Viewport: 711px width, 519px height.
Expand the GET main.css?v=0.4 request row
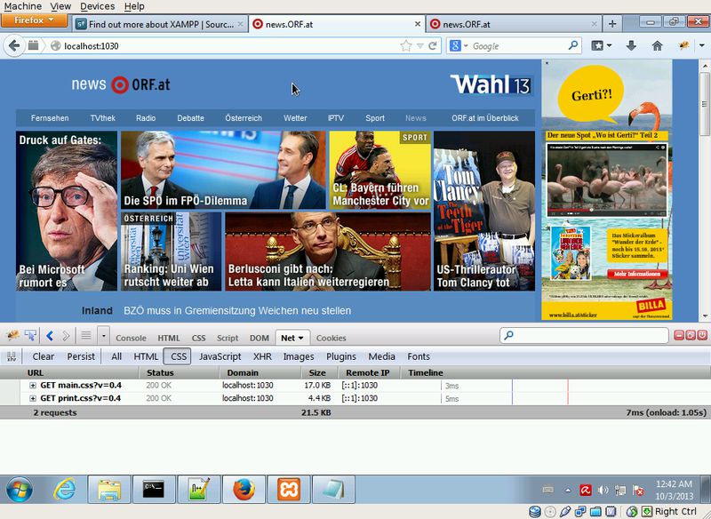(x=33, y=386)
